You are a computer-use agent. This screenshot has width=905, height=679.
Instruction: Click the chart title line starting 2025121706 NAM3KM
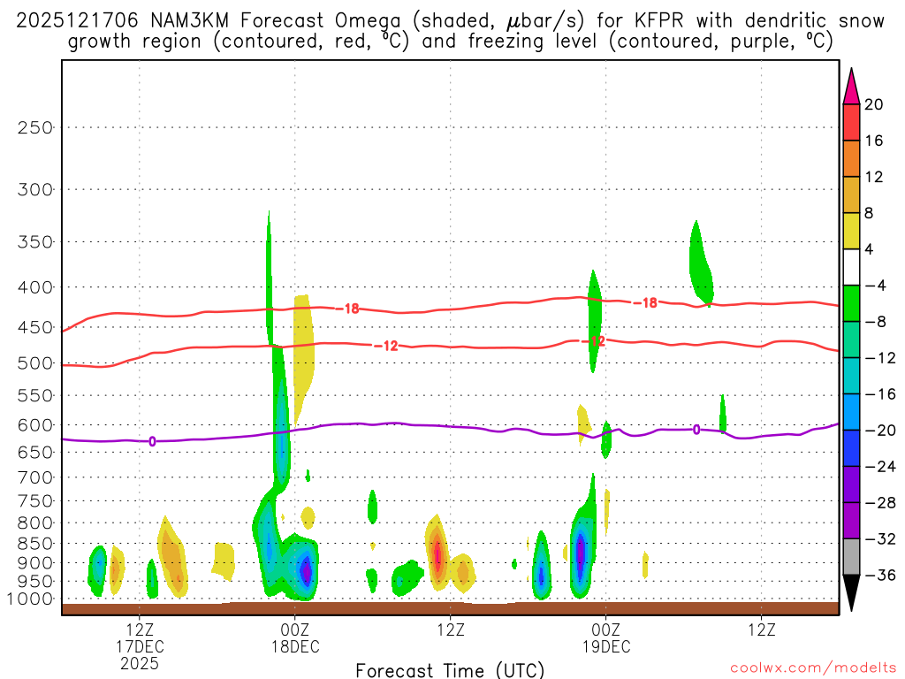450,21
